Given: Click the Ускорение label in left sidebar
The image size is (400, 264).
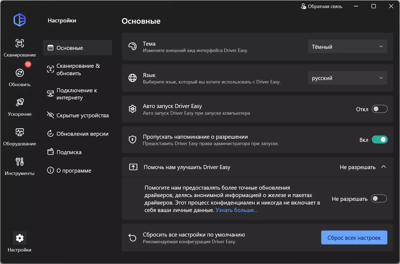Looking at the screenshot, I should click(x=20, y=114).
